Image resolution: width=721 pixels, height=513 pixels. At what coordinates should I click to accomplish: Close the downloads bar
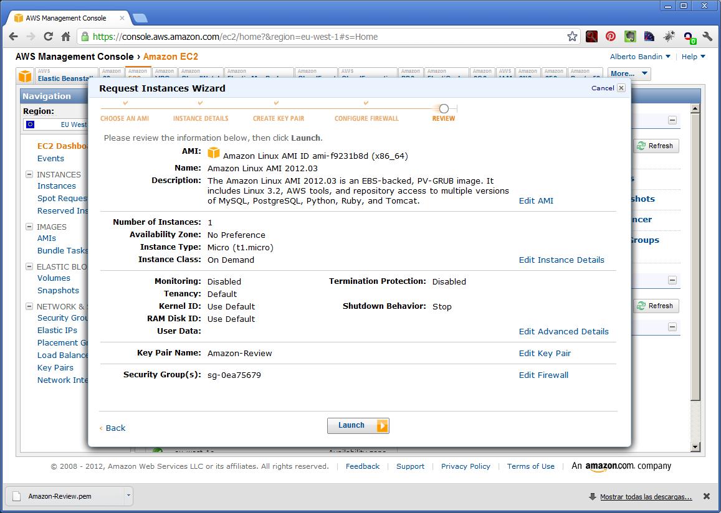click(x=707, y=496)
